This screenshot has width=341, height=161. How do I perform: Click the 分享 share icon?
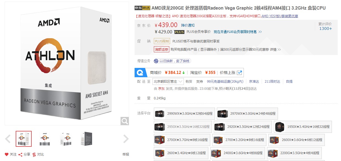tap(20, 154)
